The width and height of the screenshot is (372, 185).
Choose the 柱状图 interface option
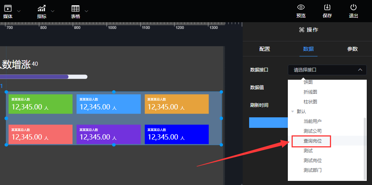tap(310, 102)
